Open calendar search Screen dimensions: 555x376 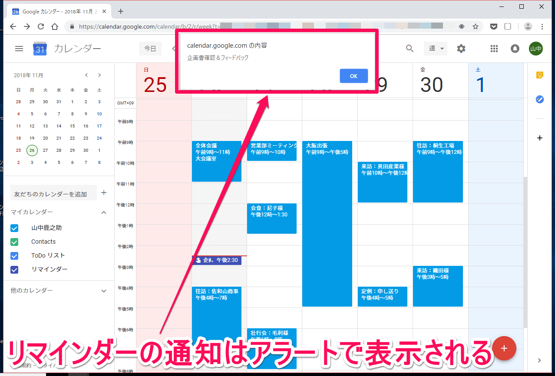[410, 49]
